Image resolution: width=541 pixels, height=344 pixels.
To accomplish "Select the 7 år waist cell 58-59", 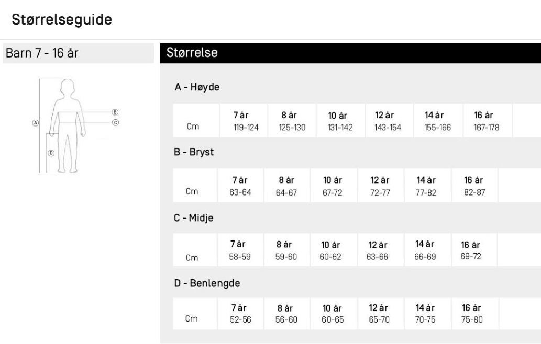I will point(240,250).
